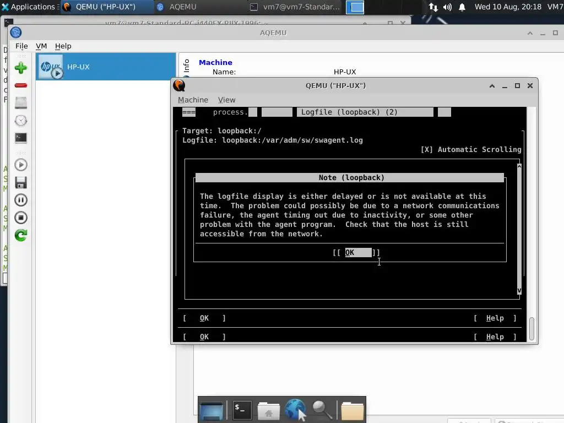Screen dimensions: 564x423
Task: Click the upper Help button in QEMU
Action: coord(495,318)
